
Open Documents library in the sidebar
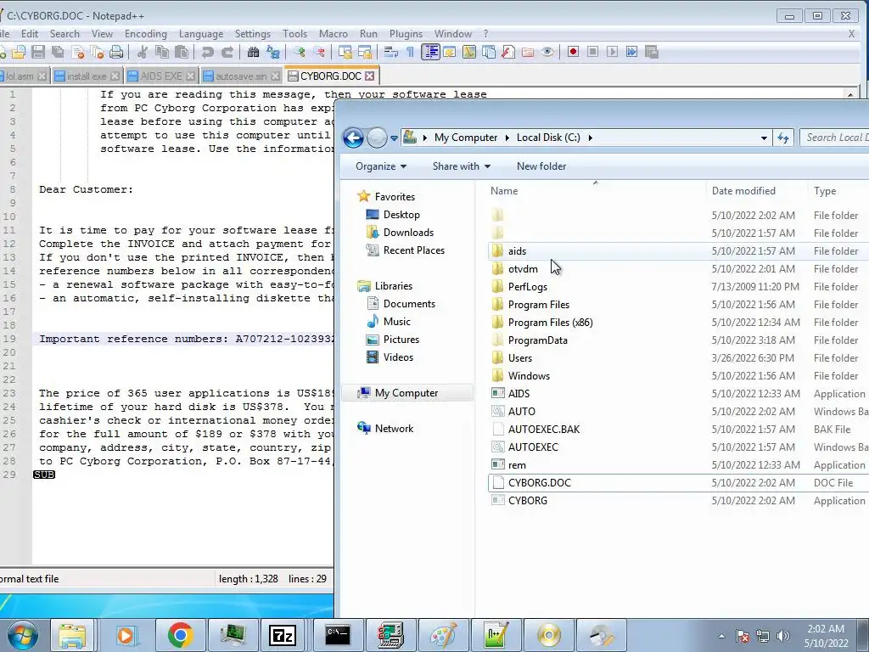pyautogui.click(x=409, y=304)
